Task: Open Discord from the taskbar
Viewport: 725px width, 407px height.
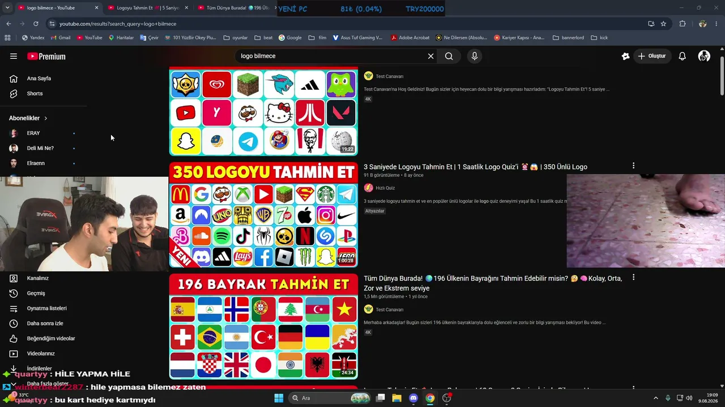Action: coord(413,398)
